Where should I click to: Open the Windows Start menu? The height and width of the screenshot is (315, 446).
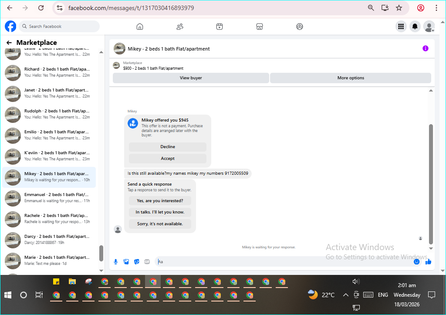coord(8,295)
